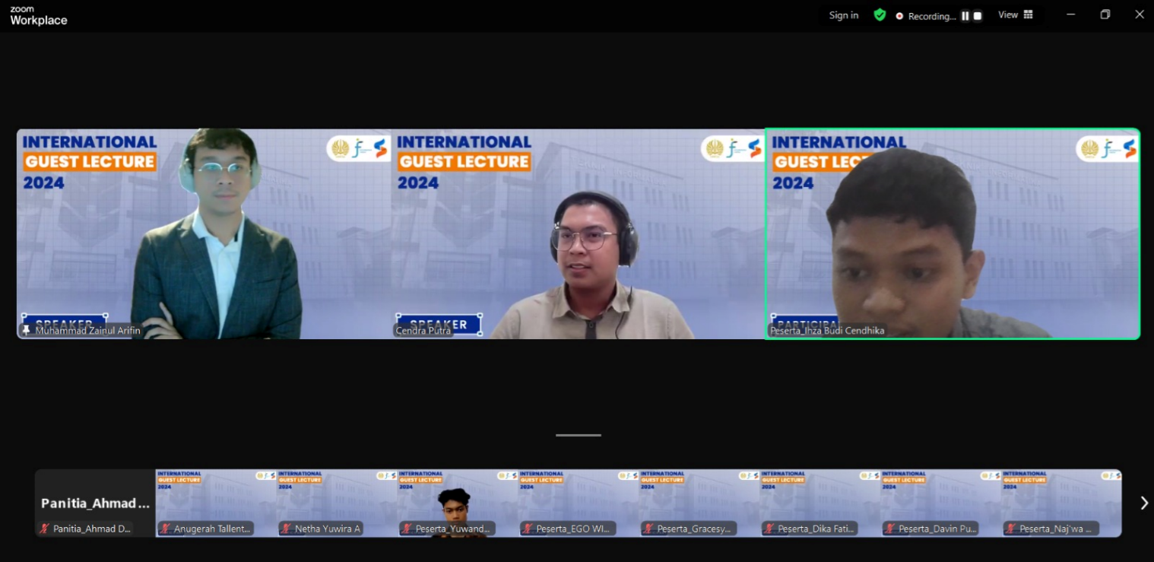Select Peserta_Dika Fati thumbnail

820,502
